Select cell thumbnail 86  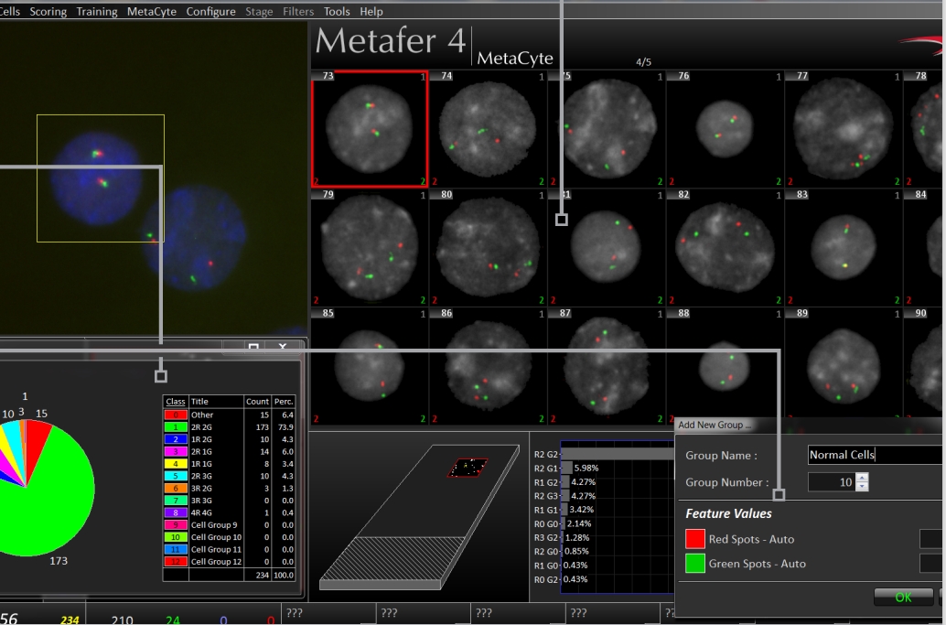coord(488,366)
